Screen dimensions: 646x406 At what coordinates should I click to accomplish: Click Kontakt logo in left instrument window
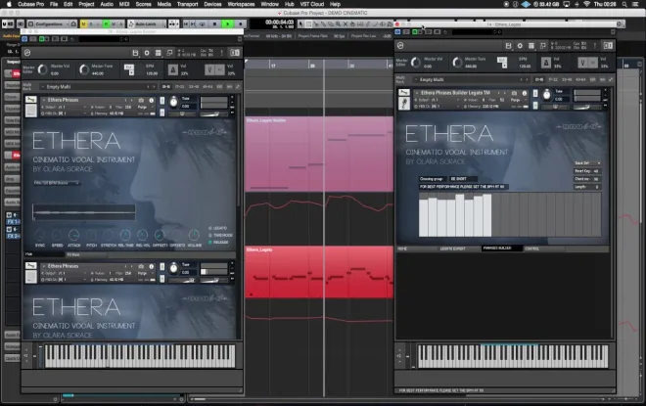(27, 53)
